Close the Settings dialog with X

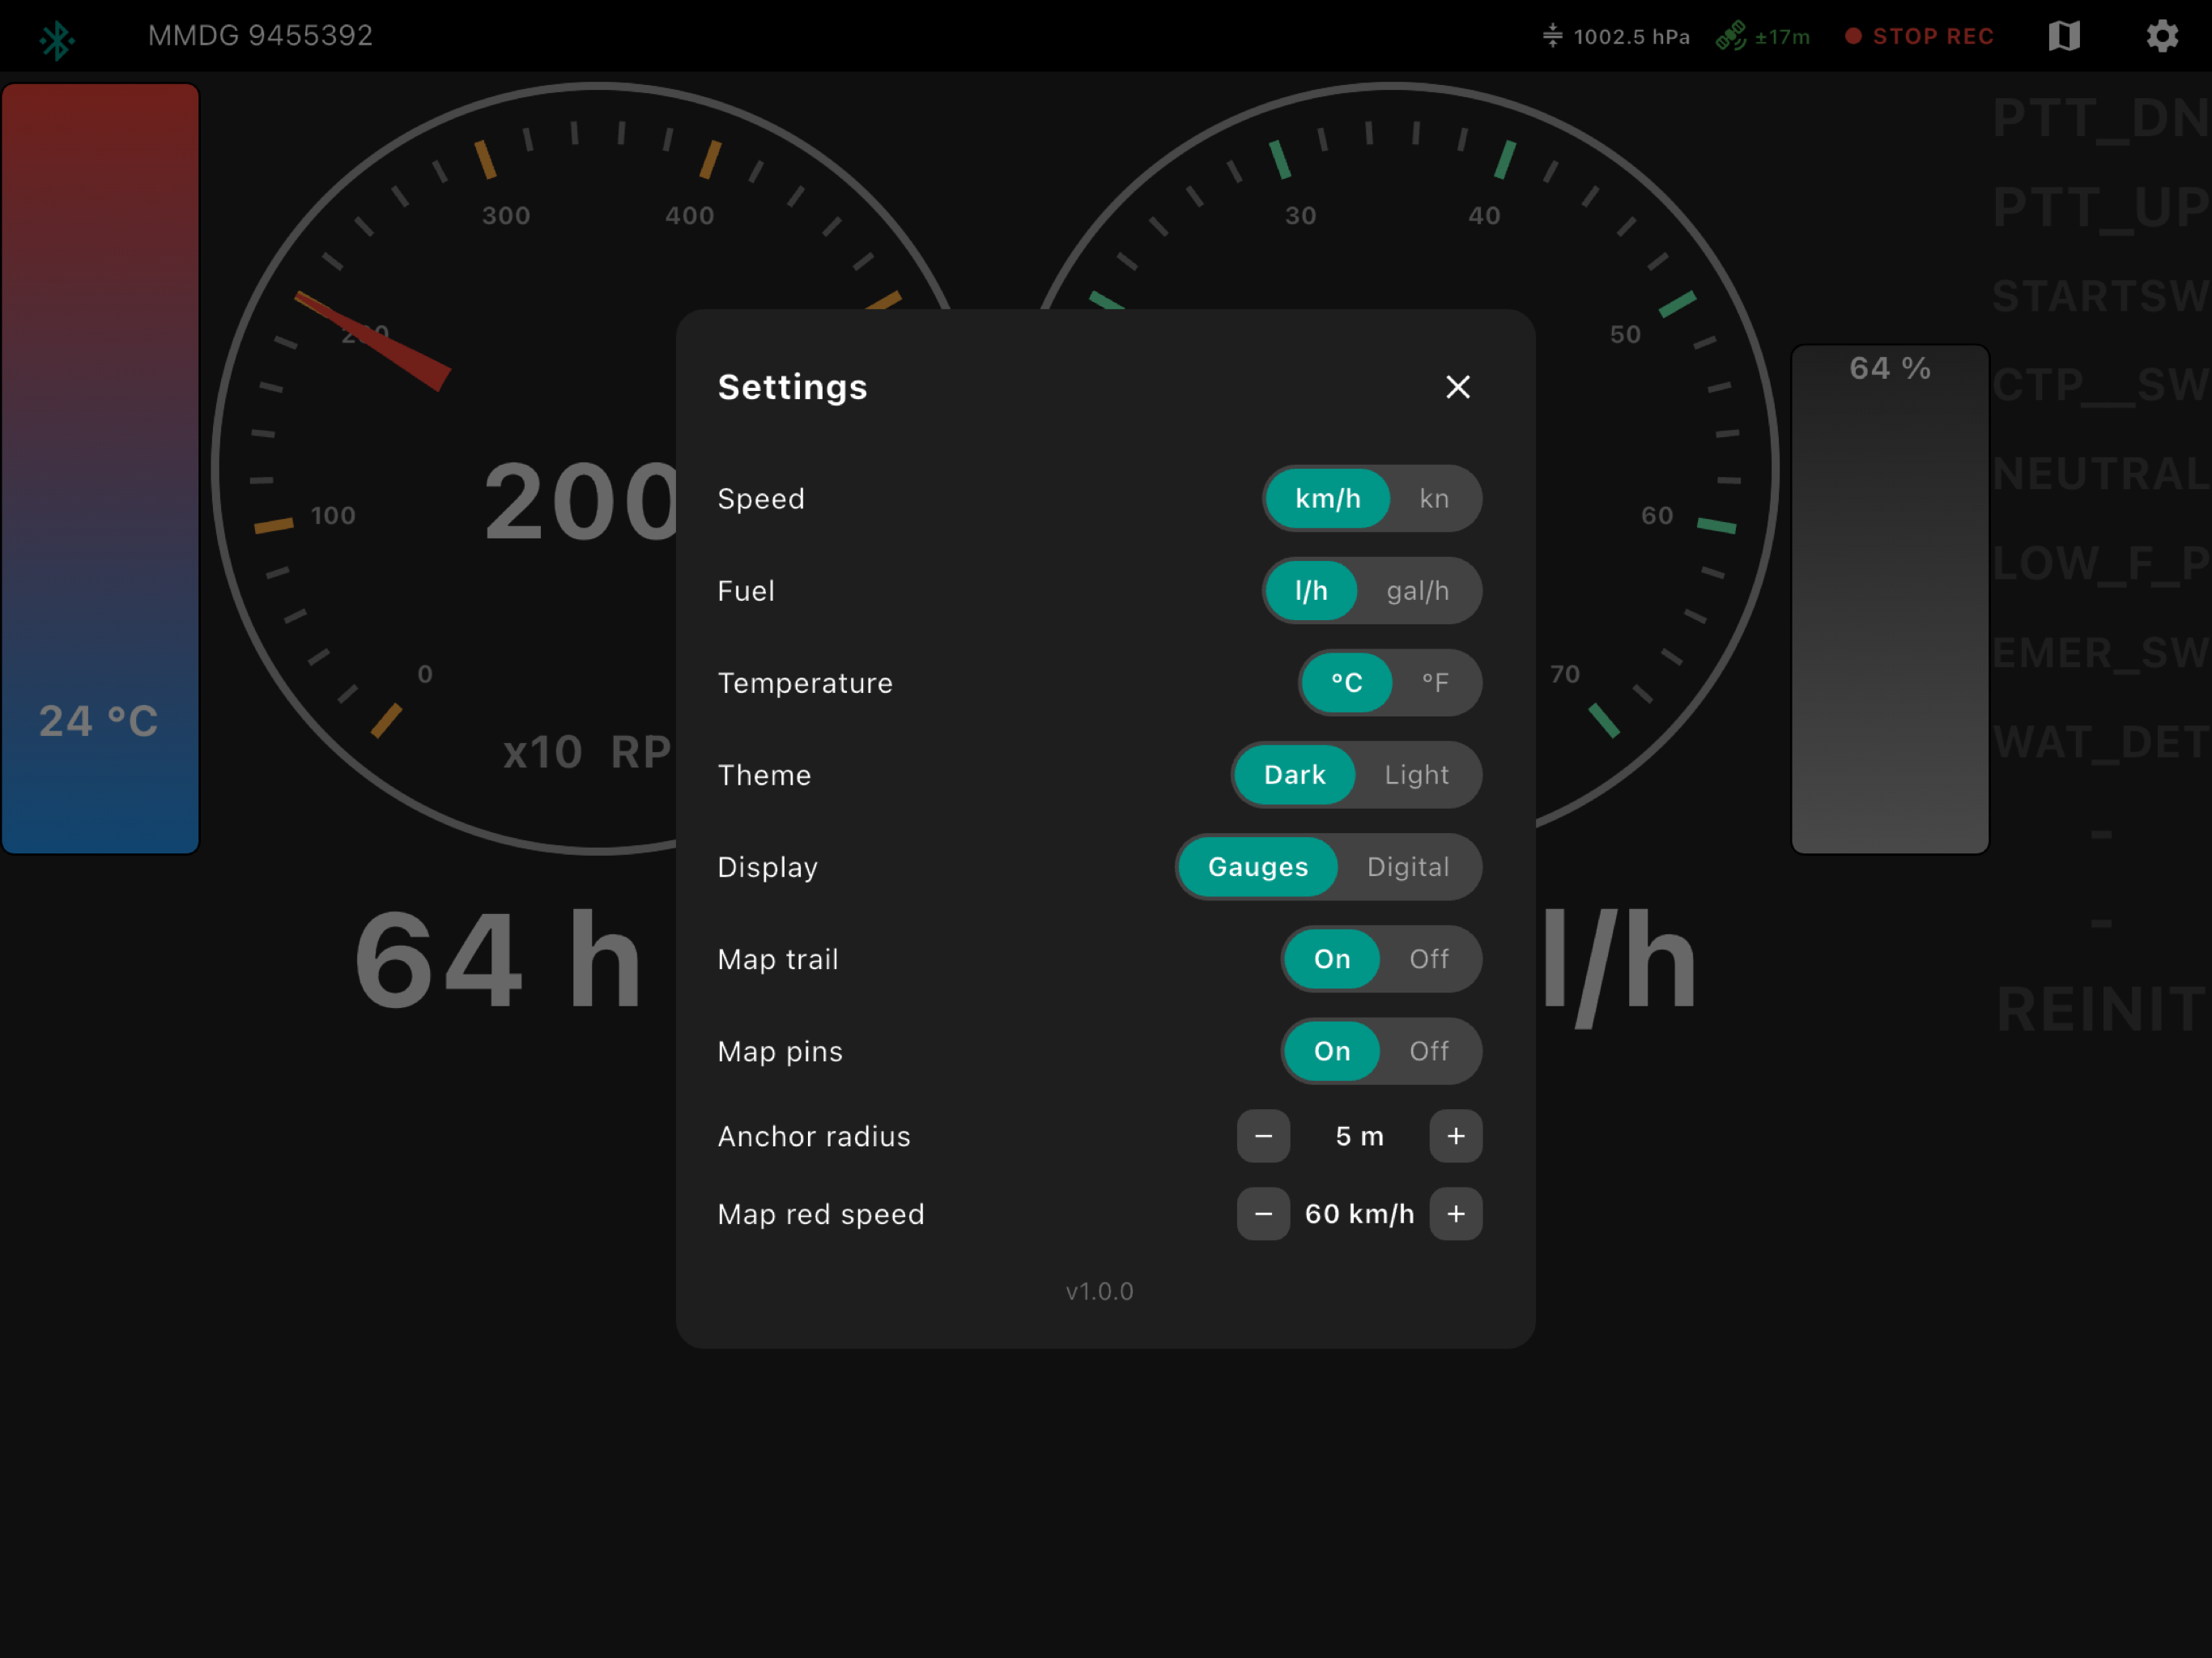(1457, 387)
